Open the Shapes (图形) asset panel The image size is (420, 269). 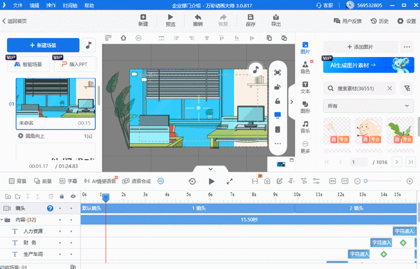coord(305,107)
